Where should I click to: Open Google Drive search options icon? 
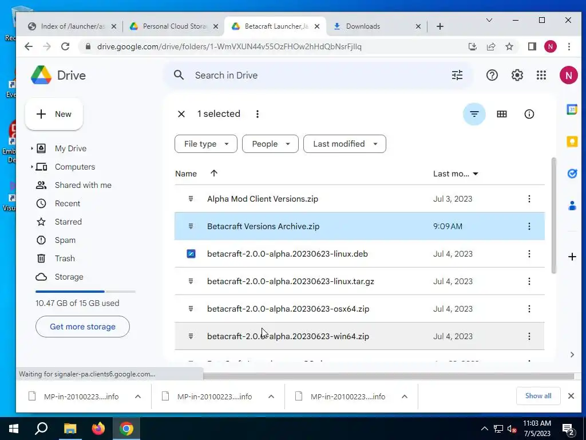point(457,75)
